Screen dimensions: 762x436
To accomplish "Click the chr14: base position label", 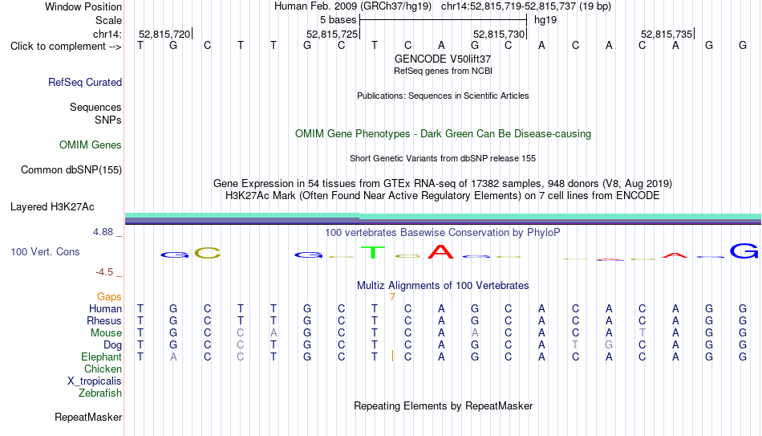I will click(x=107, y=34).
